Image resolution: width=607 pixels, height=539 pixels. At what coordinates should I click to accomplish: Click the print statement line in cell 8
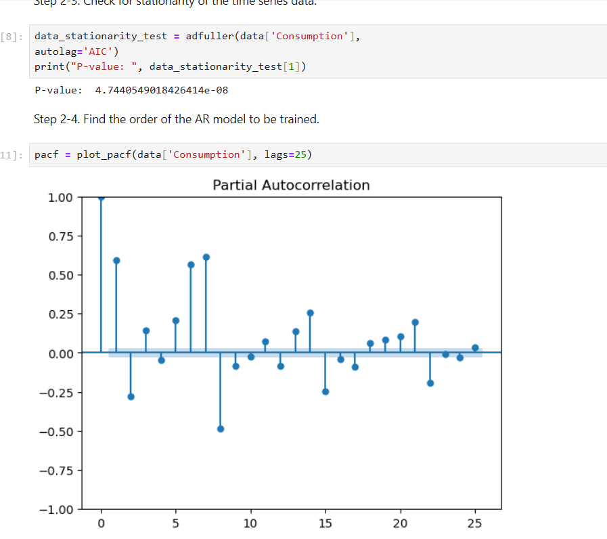pos(169,66)
